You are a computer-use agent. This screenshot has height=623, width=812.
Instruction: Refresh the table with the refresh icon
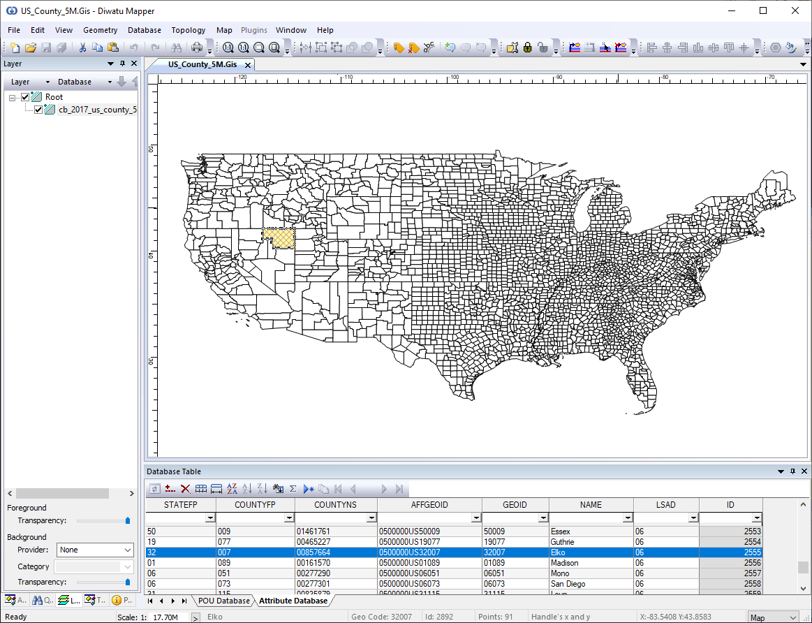[155, 489]
